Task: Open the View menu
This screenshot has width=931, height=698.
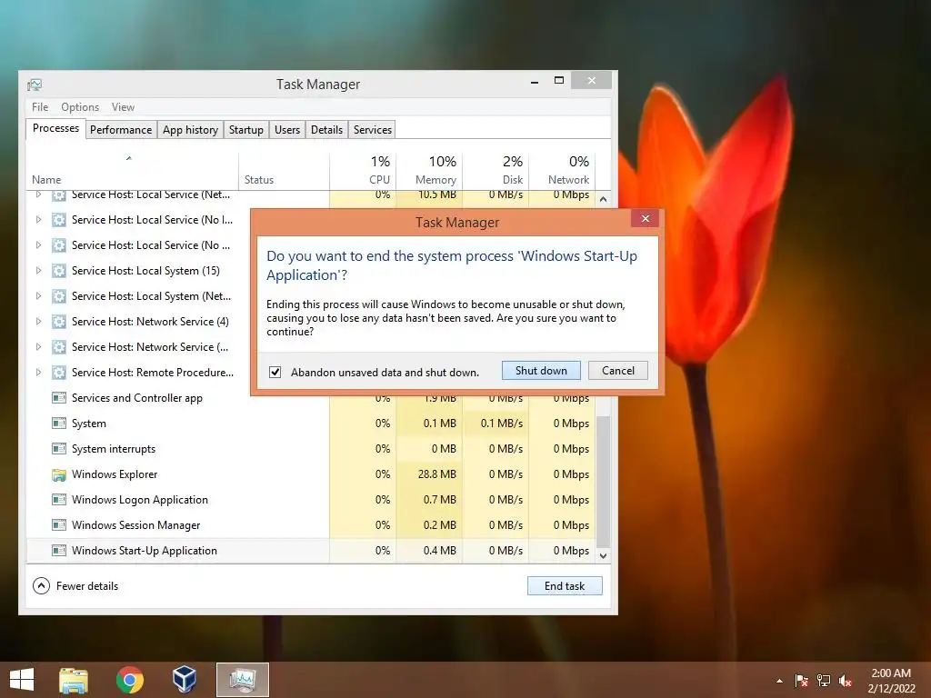Action: pyautogui.click(x=123, y=107)
